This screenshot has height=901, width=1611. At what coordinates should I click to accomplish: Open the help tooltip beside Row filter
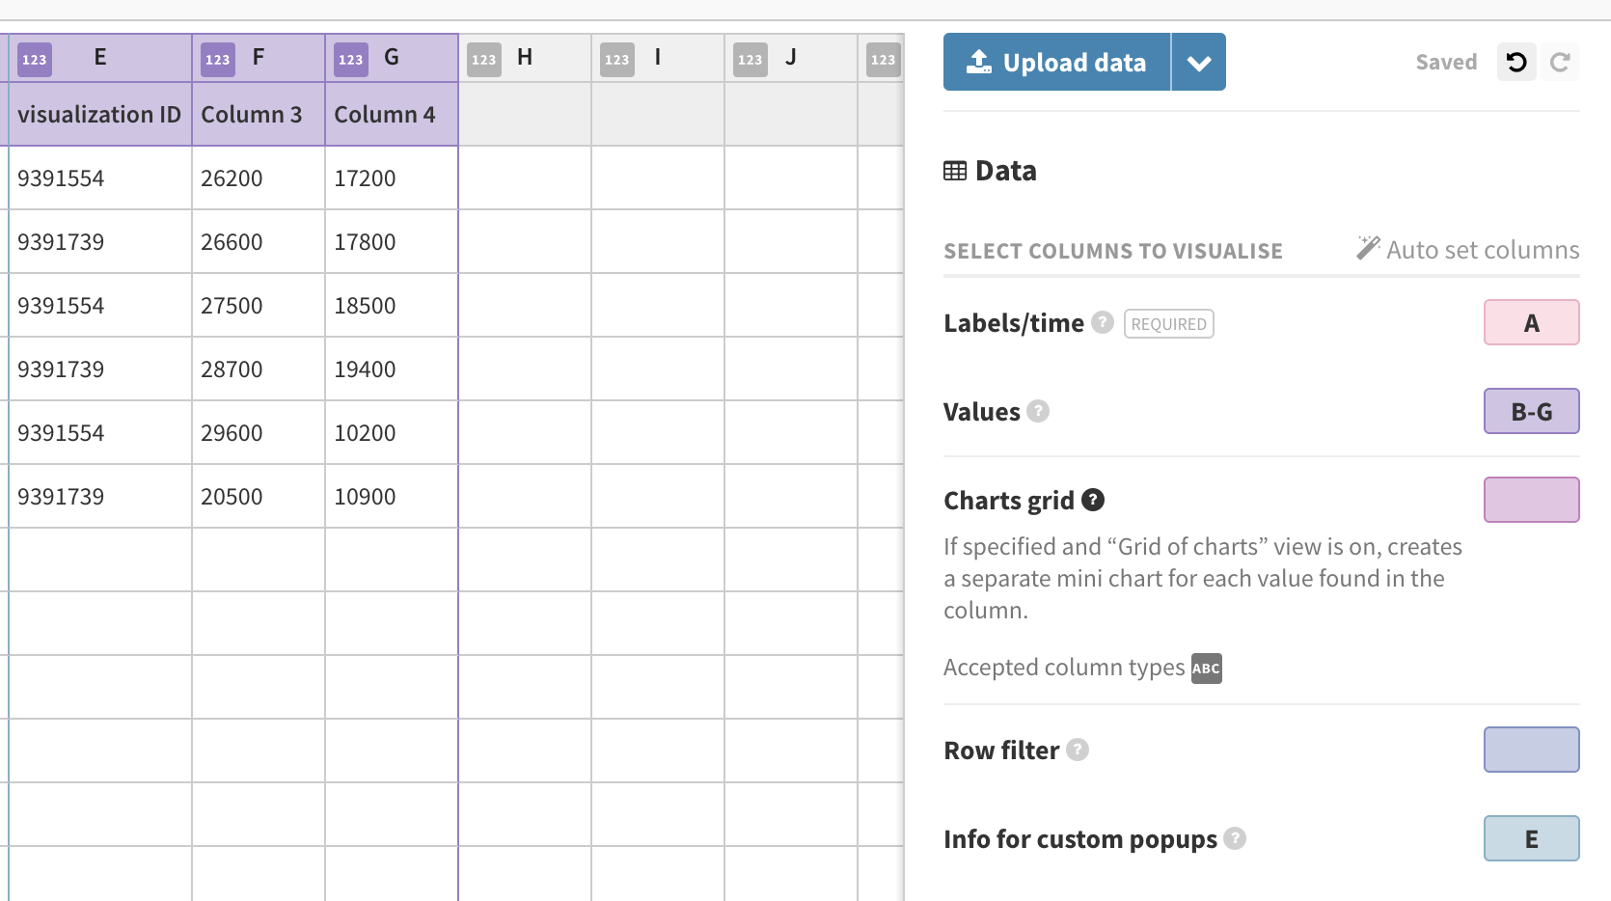[x=1078, y=750]
